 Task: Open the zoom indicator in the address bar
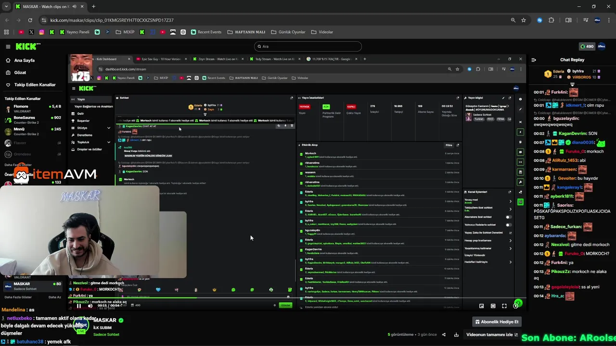pos(513,20)
